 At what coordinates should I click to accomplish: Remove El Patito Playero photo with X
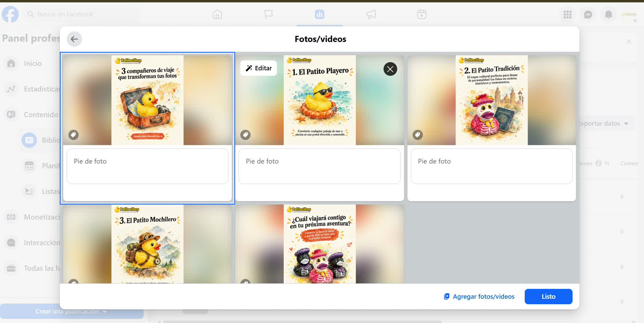[390, 69]
